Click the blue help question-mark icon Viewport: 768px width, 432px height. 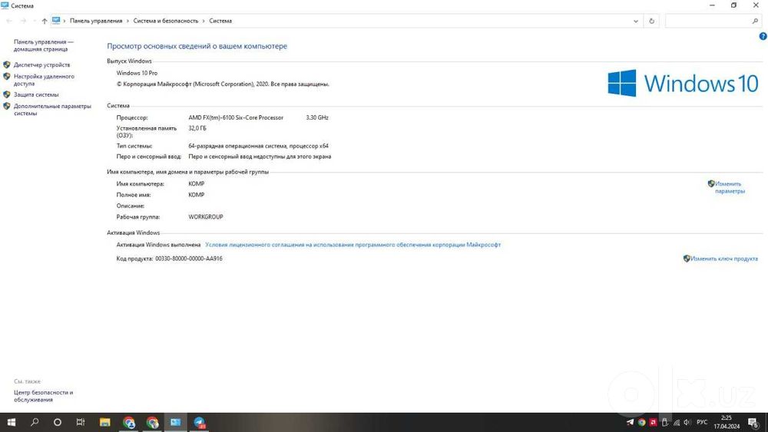pyautogui.click(x=763, y=36)
